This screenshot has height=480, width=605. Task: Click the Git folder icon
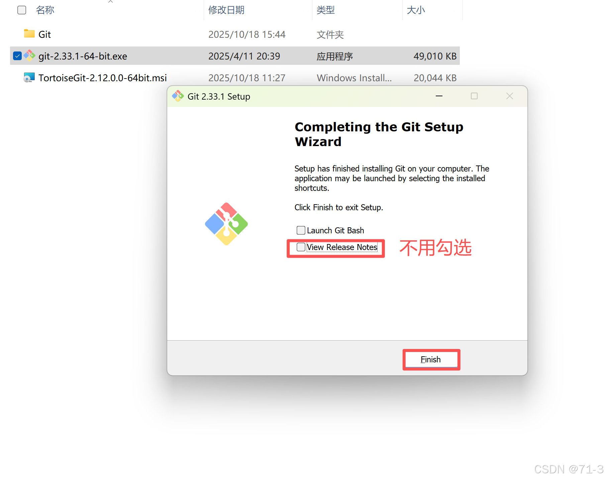pos(29,34)
